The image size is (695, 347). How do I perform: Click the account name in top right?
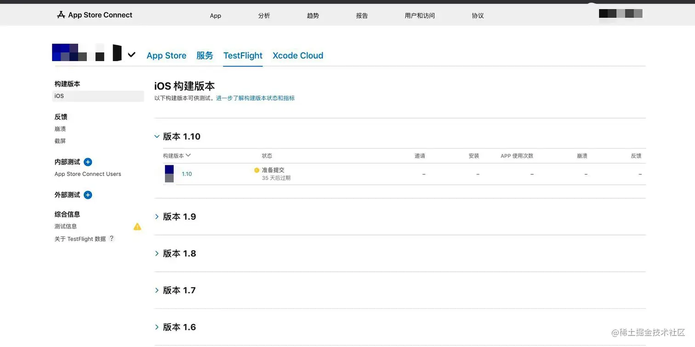[x=621, y=13]
